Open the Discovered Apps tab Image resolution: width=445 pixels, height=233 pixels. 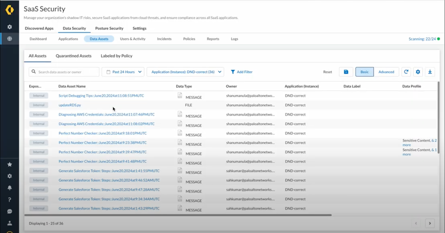point(39,28)
